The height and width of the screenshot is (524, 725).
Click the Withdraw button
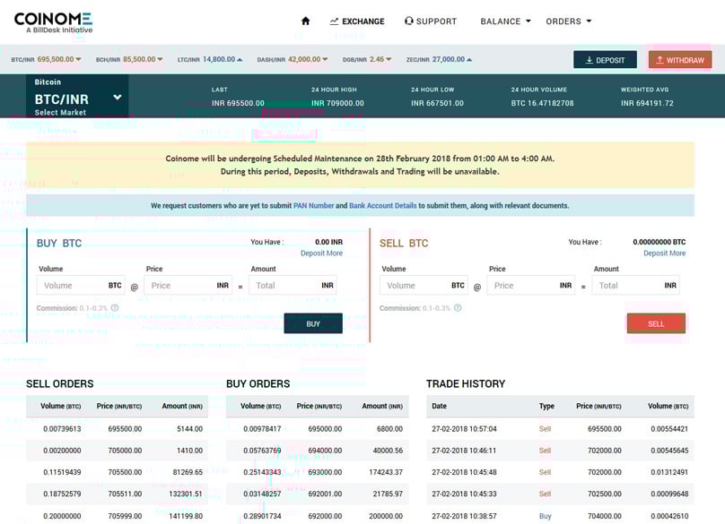tap(680, 59)
